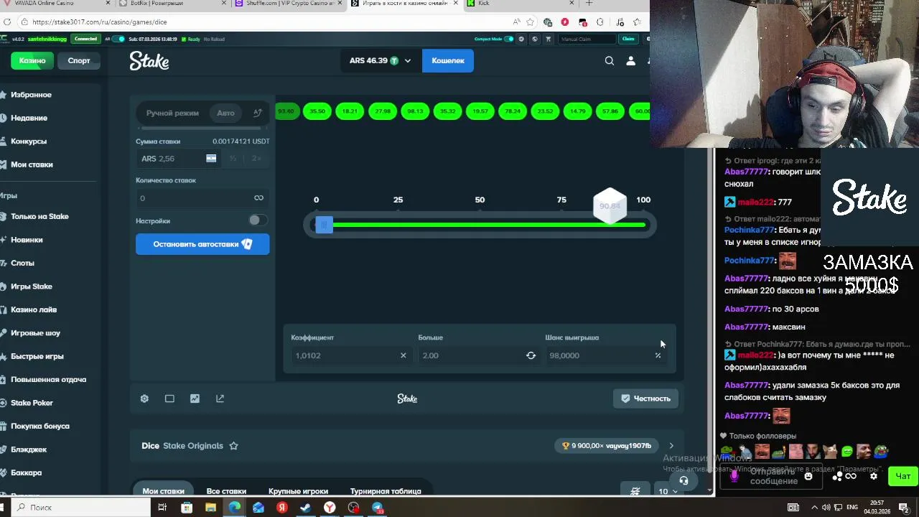
Task: Click the cart icon in extension bar
Action: 549,39
